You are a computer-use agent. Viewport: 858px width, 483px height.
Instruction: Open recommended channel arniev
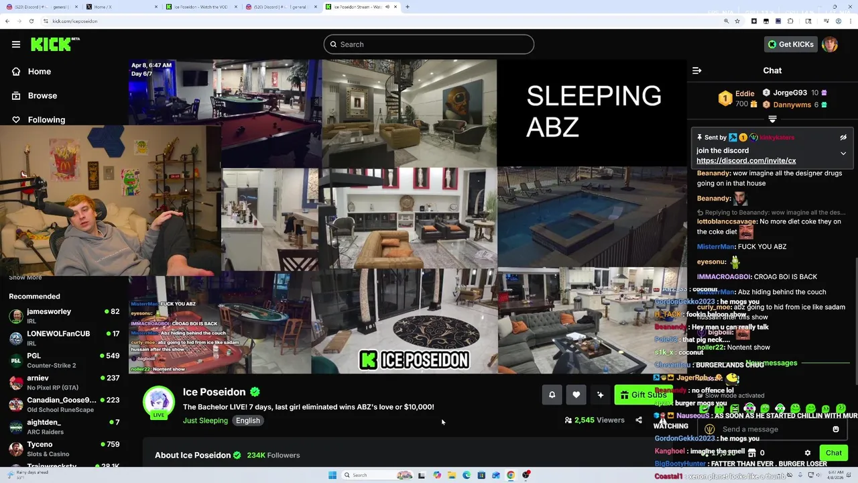tap(64, 382)
